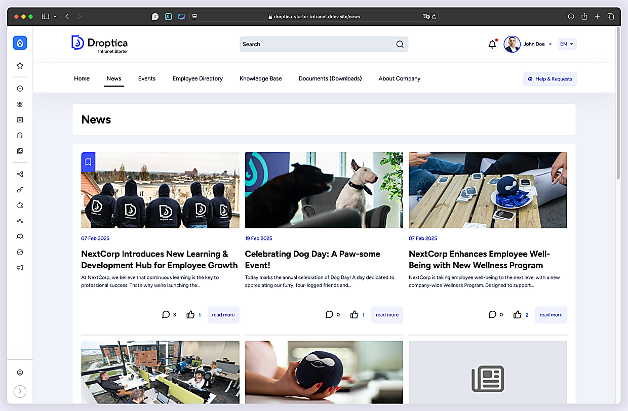Click the Safari address bar URL
The image size is (628, 411).
317,17
